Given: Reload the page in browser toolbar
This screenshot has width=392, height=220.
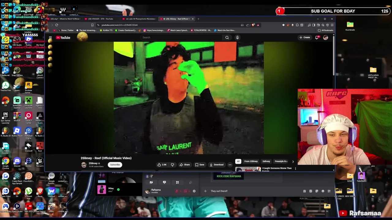Looking at the screenshot, I should 57,25.
